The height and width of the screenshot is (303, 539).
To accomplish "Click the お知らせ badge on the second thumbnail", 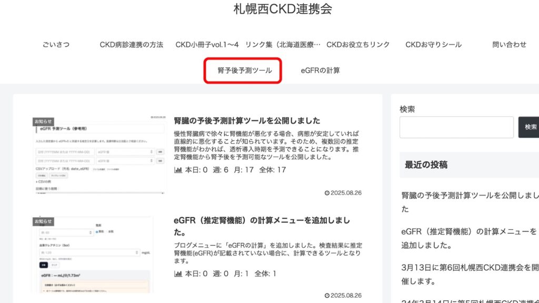I will click(43, 221).
